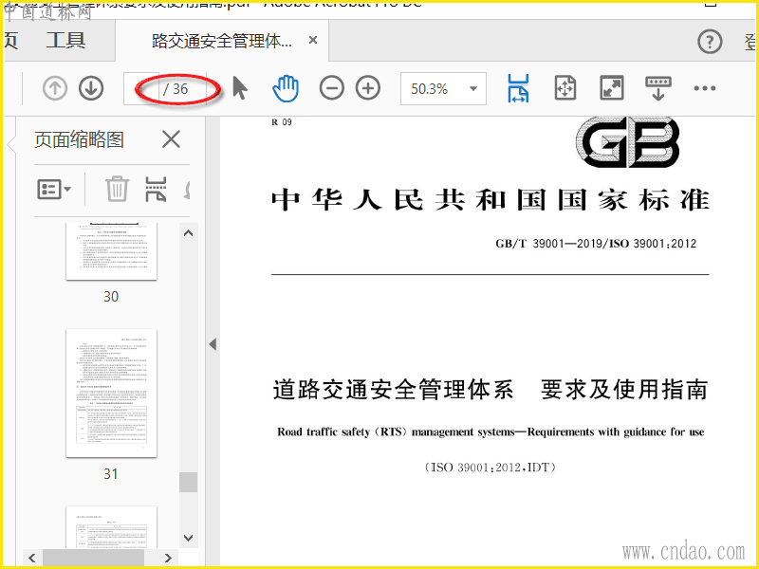Delete selected pages with trash icon
Screen dimensions: 759x569
coord(117,189)
